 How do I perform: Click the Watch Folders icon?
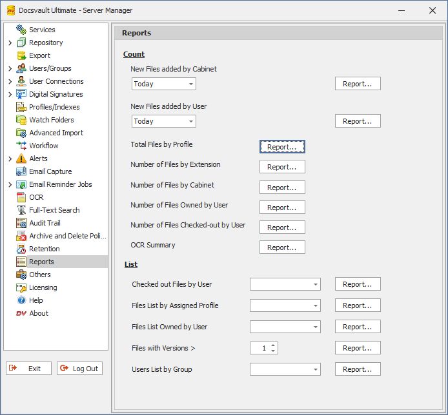pos(21,120)
